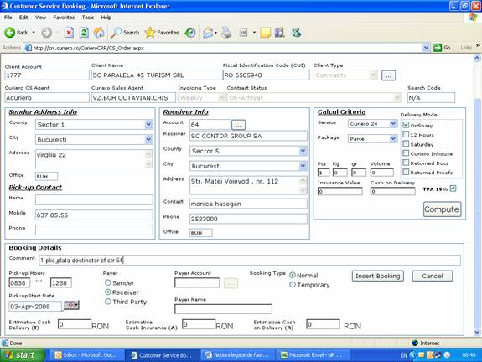Click the Cancel booking button

[x=433, y=276]
